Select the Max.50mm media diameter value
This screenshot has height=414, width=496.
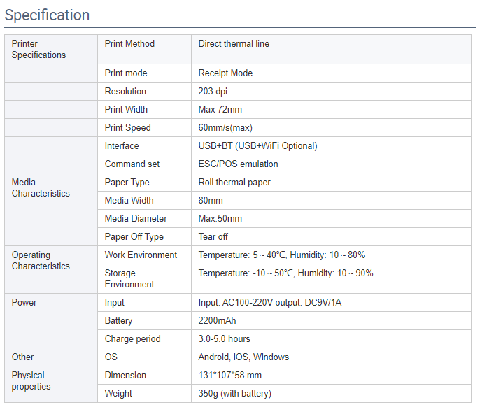220,219
